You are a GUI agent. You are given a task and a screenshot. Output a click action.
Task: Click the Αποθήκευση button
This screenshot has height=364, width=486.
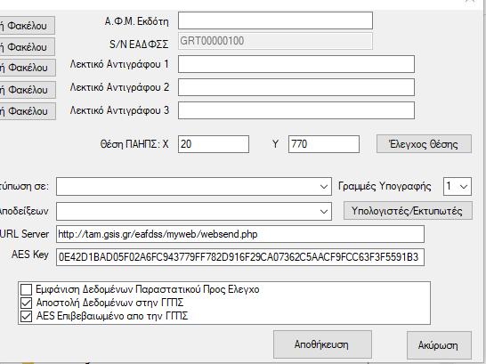[x=322, y=344]
